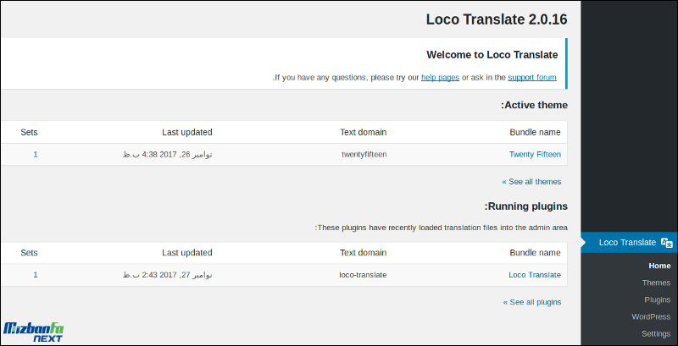The height and width of the screenshot is (346, 678).
Task: Open the Plugins submenu item
Action: (658, 299)
